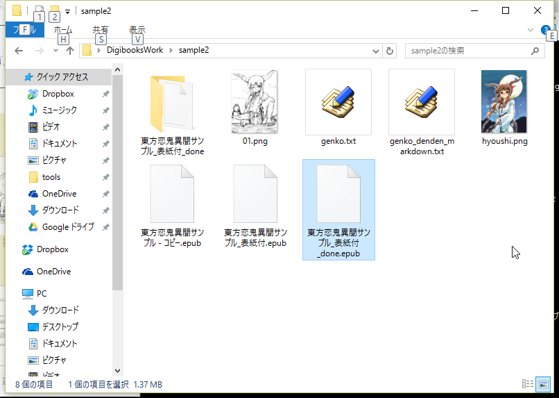The image size is (559, 398).
Task: Go forward with the right arrow button
Action: coord(40,51)
